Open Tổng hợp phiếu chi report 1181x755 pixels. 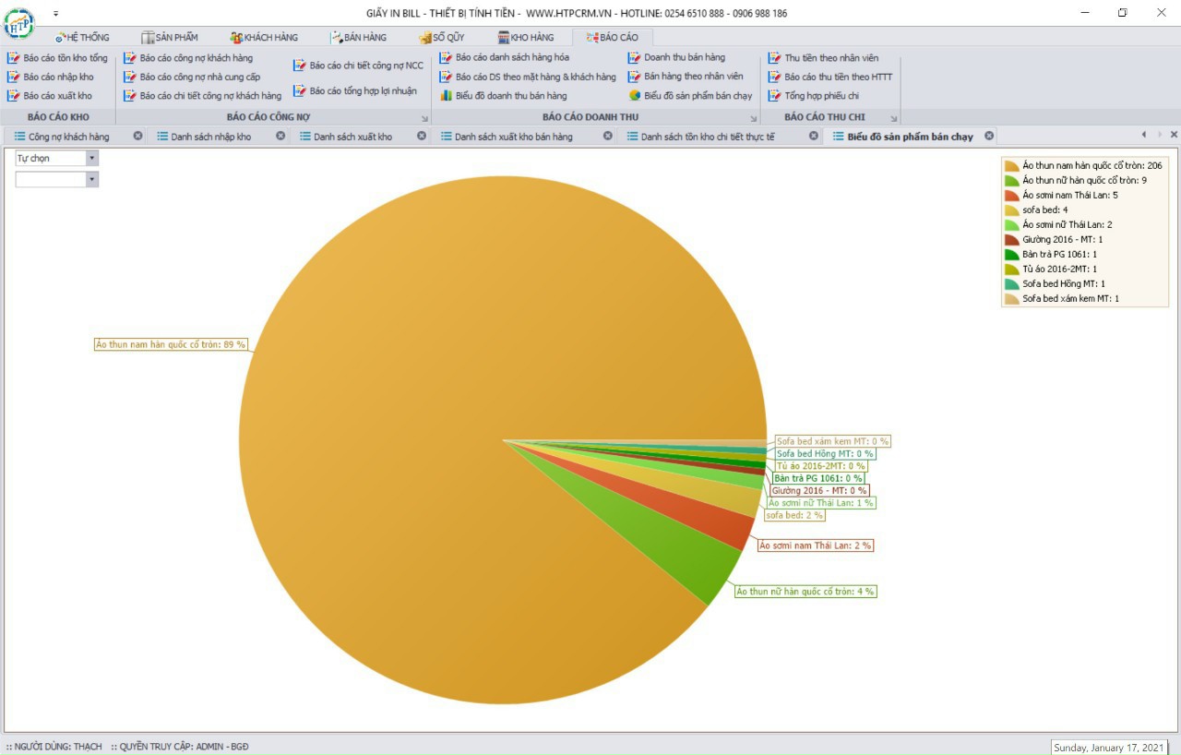point(814,96)
